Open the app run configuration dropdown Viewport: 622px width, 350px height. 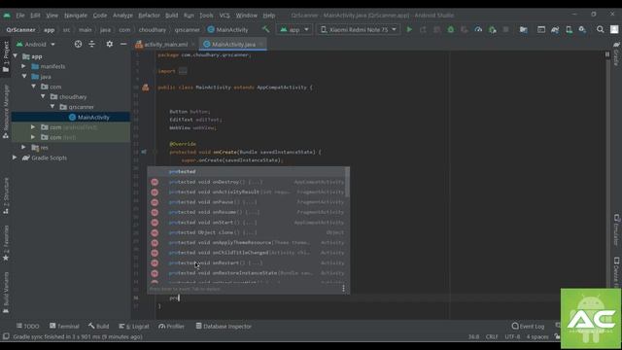pos(294,29)
